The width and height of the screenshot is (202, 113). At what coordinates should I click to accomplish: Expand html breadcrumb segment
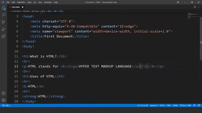pos(27,11)
